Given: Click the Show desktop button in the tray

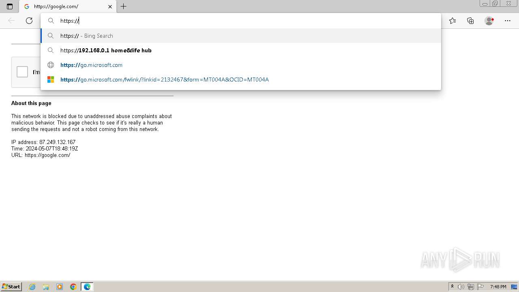Looking at the screenshot, I should pos(514,287).
